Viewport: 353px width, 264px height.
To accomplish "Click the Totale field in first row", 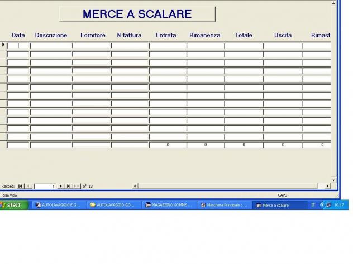I will pos(244,46).
